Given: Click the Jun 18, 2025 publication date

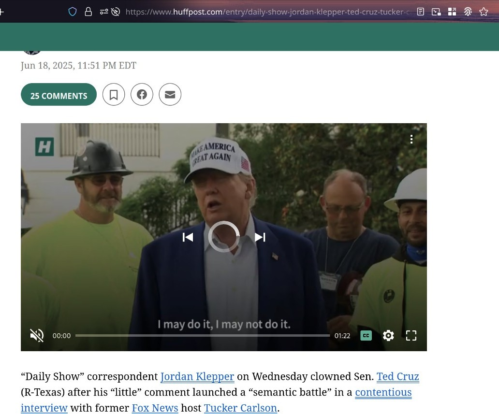Looking at the screenshot, I should point(78,66).
